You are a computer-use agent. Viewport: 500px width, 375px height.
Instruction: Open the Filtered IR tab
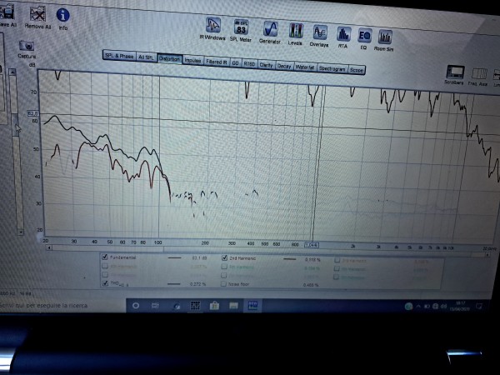coord(216,62)
